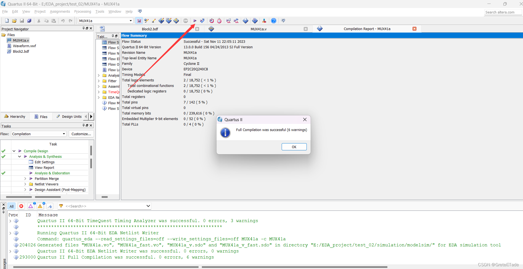Click the messages Search filter field
The height and width of the screenshot is (269, 523).
click(x=105, y=206)
